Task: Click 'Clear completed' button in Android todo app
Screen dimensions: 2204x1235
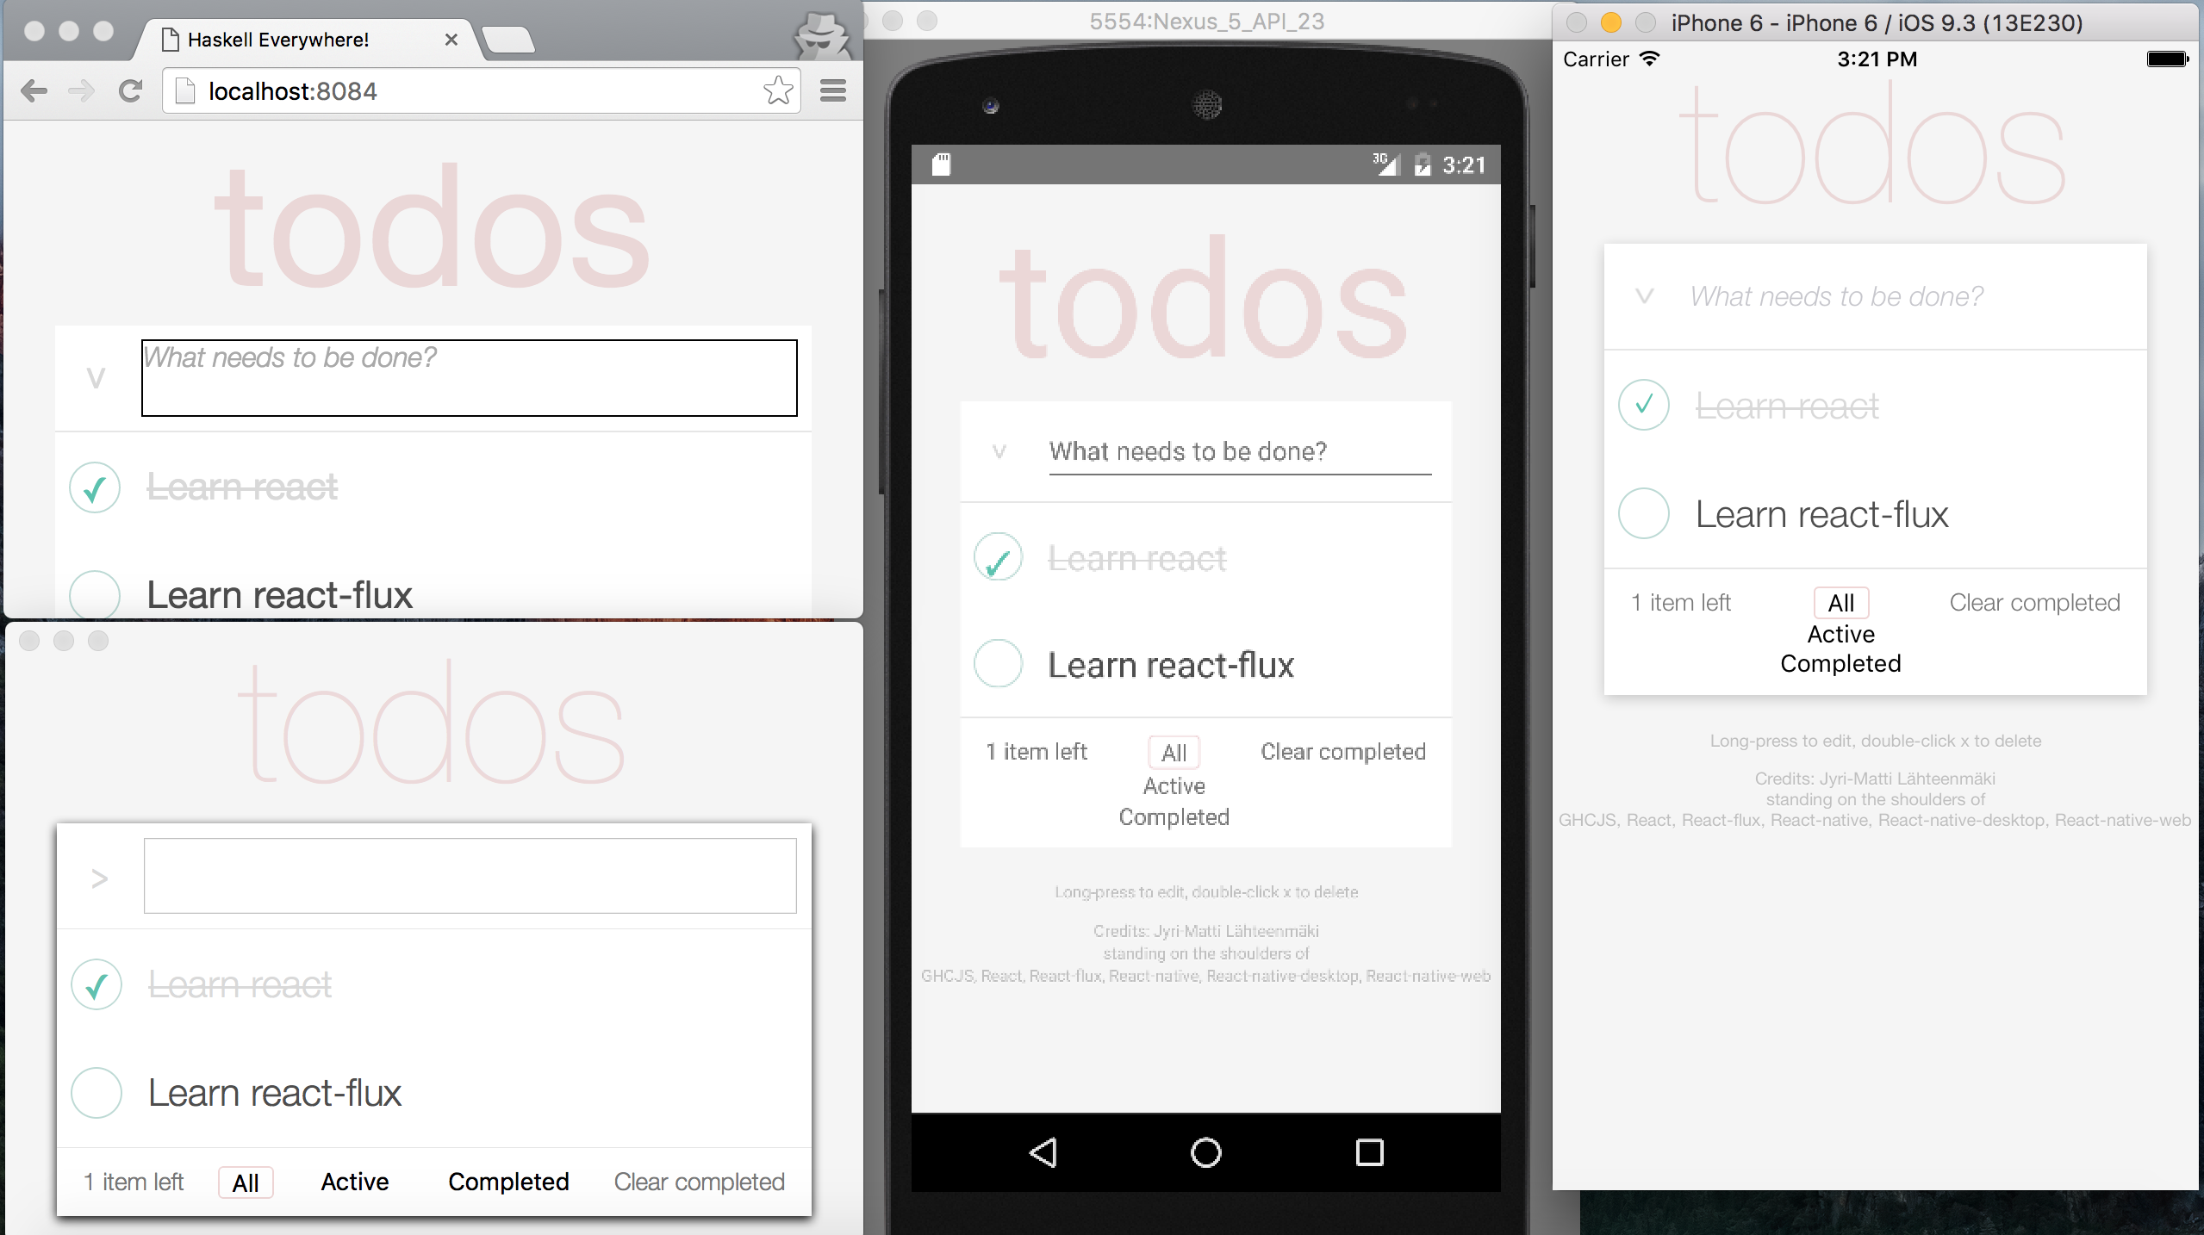Action: click(1342, 751)
